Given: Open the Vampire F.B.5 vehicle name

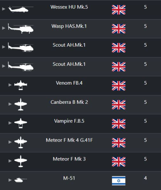Looking at the screenshot, I should click(x=69, y=121).
